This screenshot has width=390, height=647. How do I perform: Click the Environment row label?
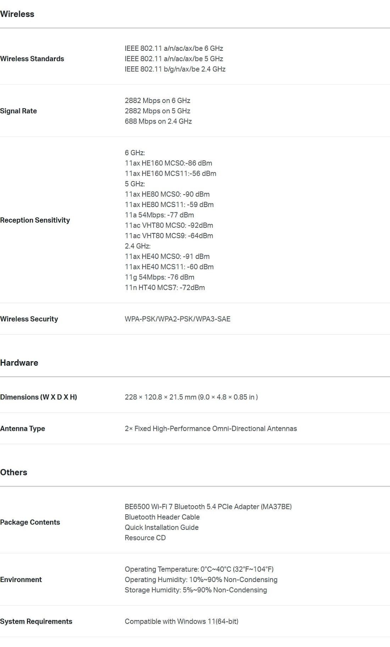pos(21,580)
